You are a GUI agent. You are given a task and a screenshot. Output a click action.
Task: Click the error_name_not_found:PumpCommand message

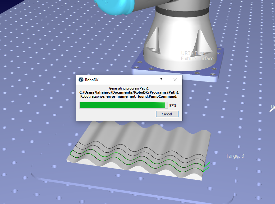pyautogui.click(x=142, y=96)
